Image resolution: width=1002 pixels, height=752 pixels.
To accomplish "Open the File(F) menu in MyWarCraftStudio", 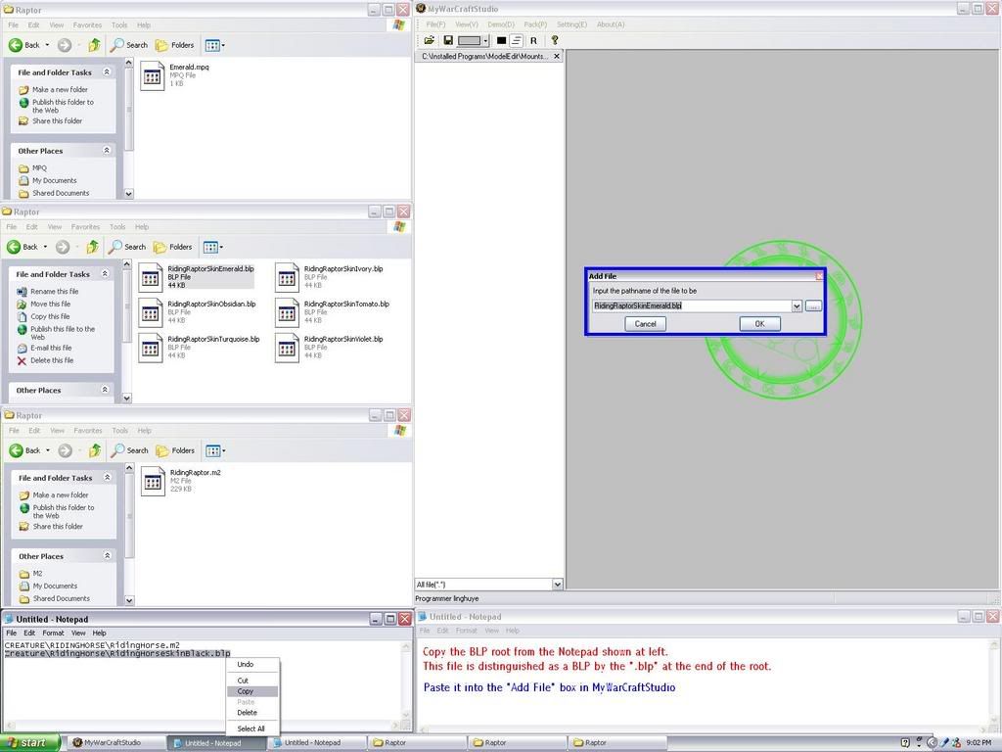I will tap(435, 24).
